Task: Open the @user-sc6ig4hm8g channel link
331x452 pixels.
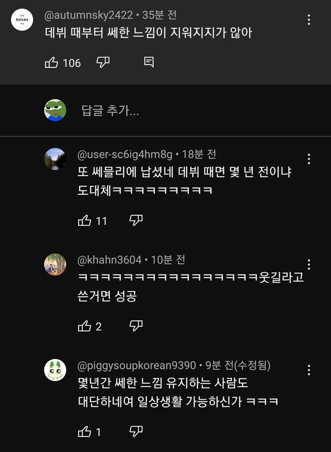Action: (x=125, y=154)
